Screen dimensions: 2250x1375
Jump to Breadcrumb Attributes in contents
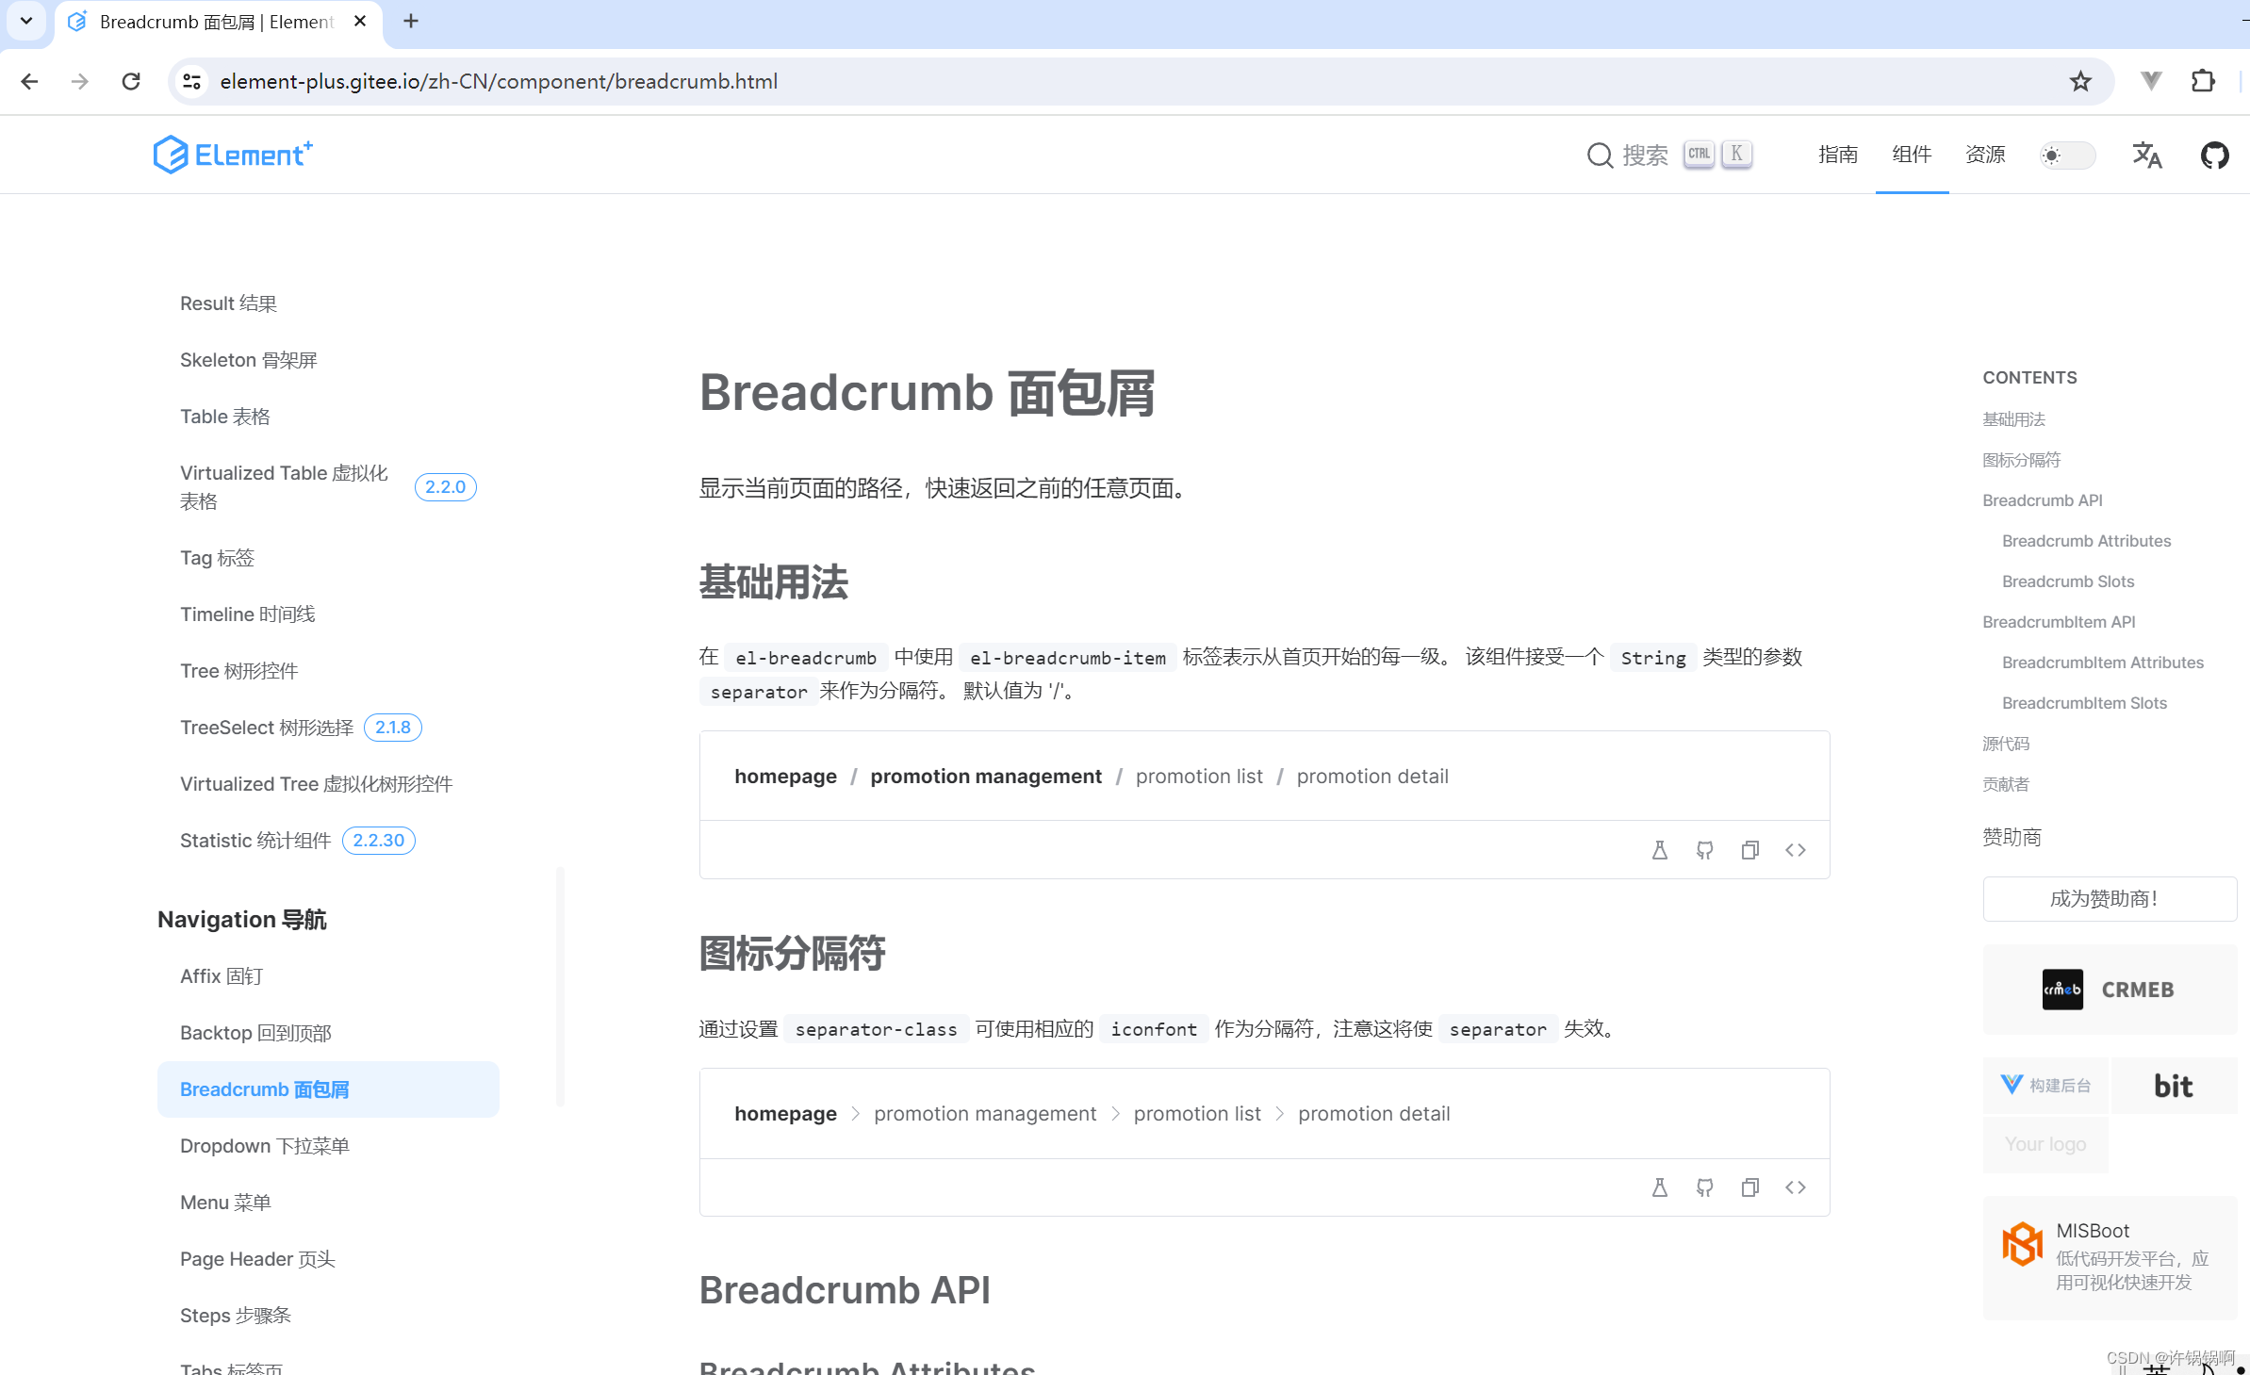pos(2086,541)
